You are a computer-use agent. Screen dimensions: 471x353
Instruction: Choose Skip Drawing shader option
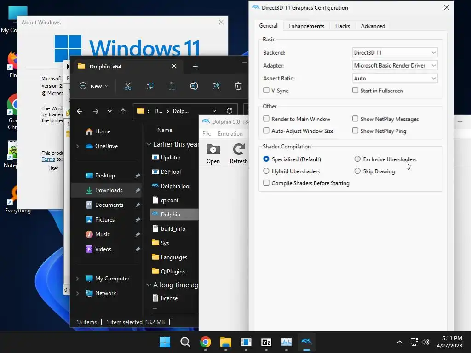(357, 171)
